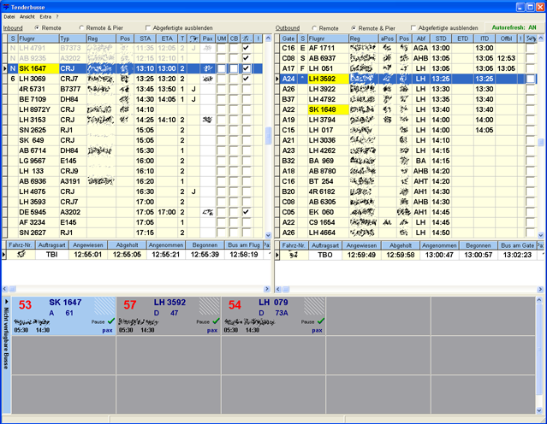Image resolution: width=547 pixels, height=424 pixels.
Task: Open the Datei menu
Action: click(9, 17)
